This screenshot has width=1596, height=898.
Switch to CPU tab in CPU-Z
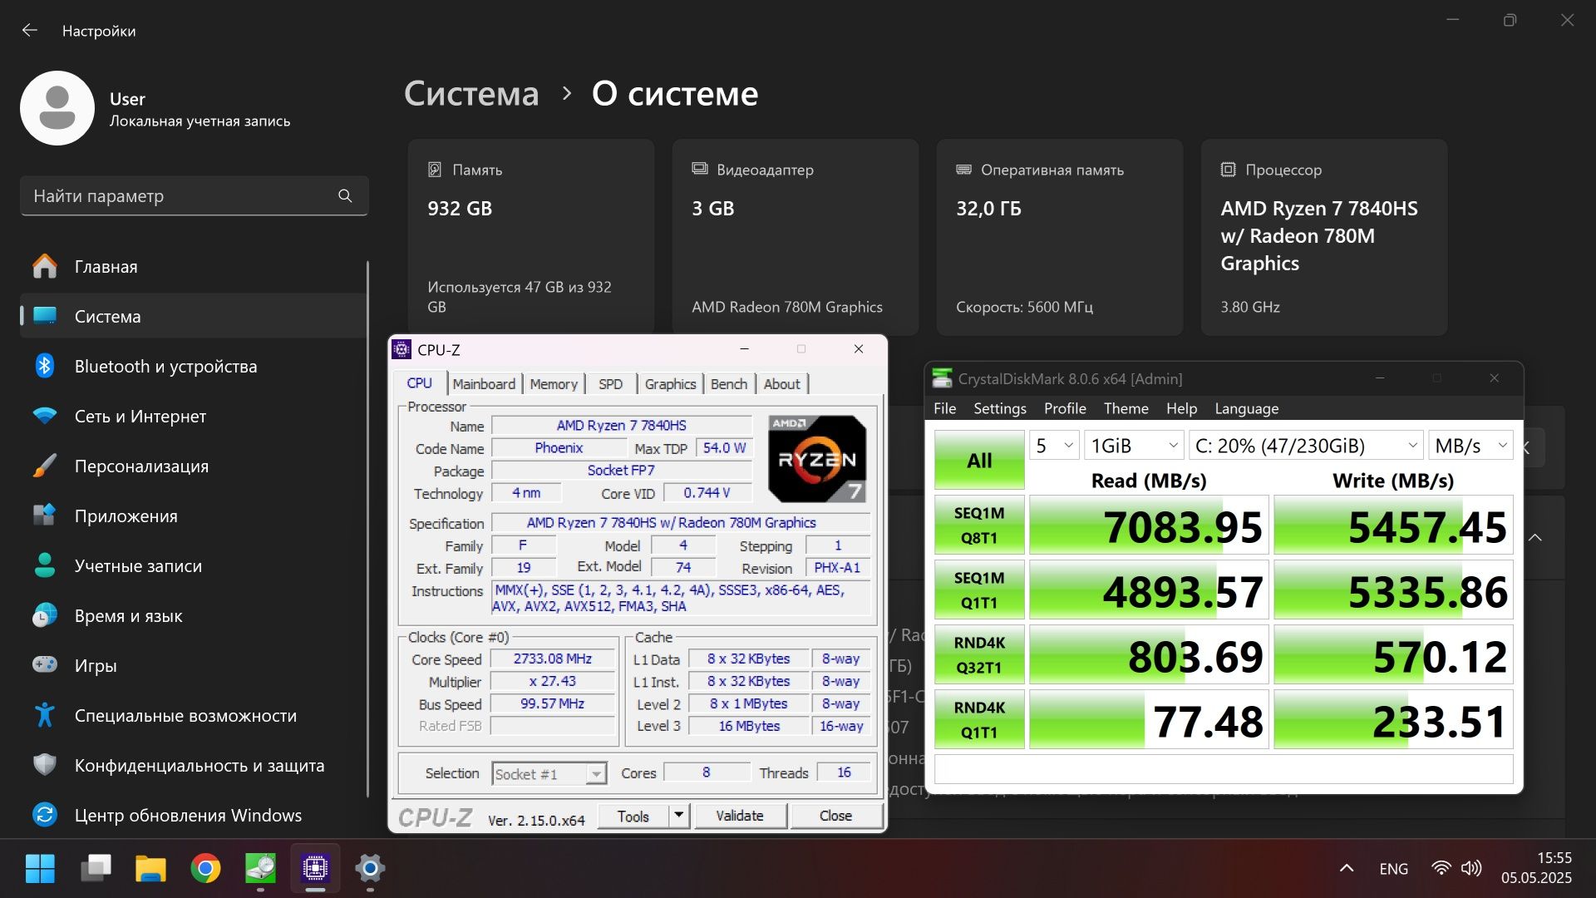coord(419,383)
